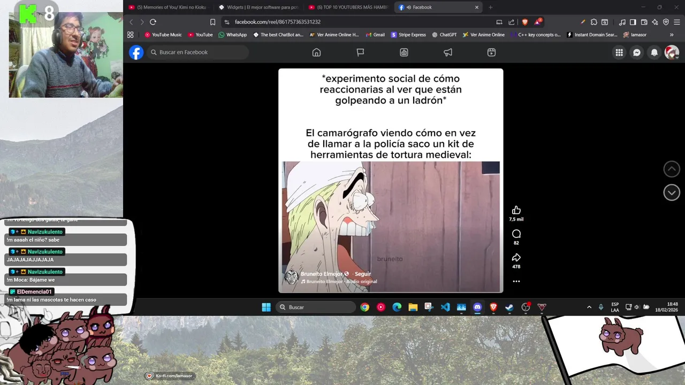Open Bruneito Elmejor profile name link

click(322, 274)
